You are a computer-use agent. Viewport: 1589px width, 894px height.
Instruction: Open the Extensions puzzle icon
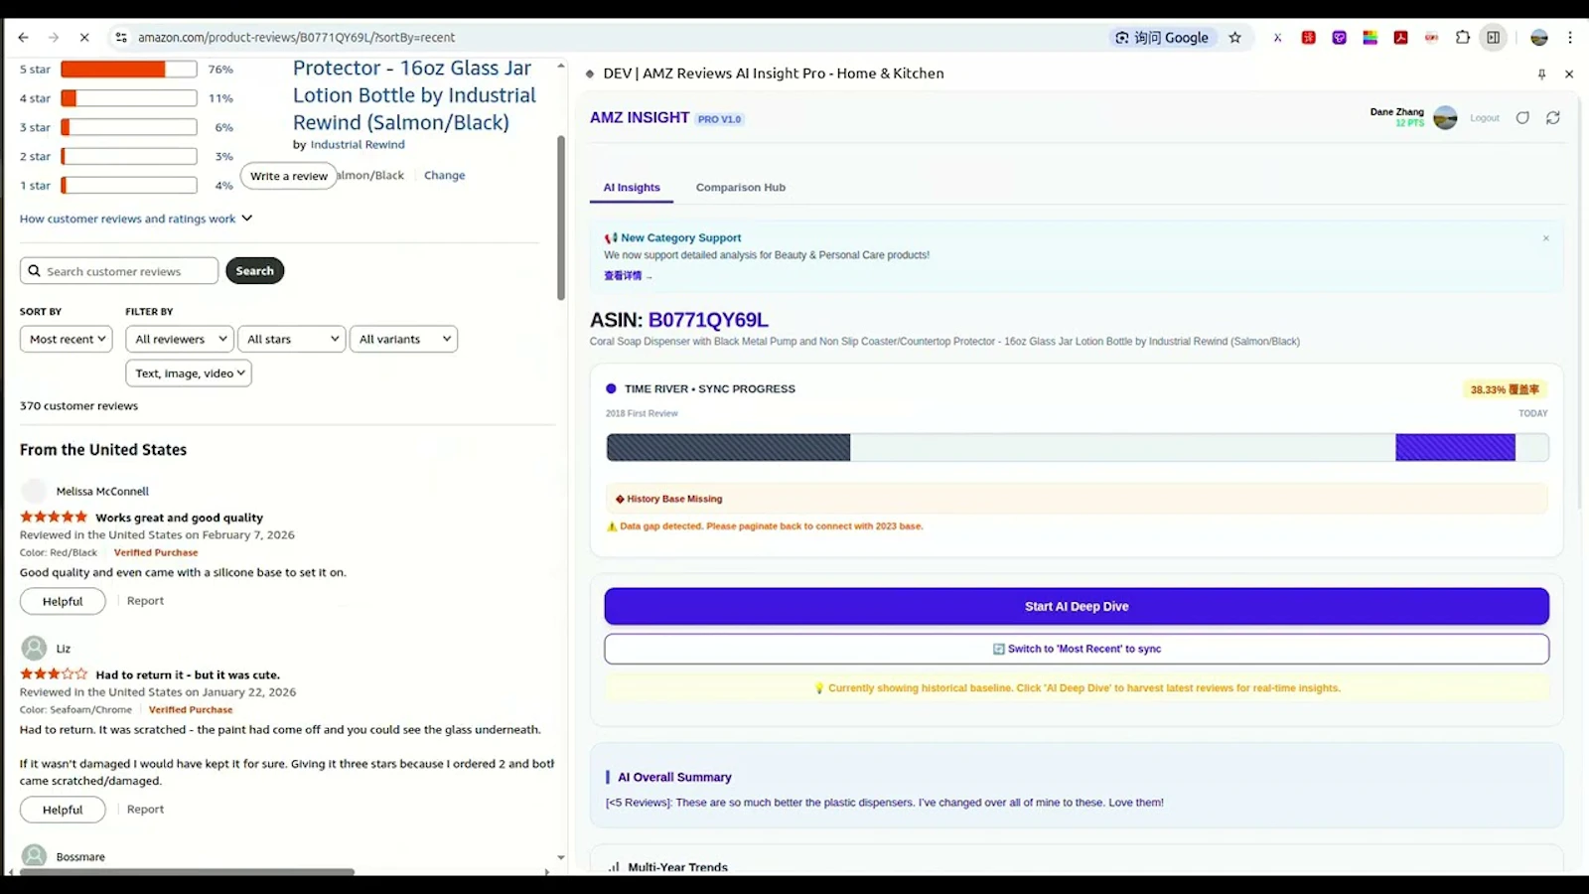tap(1463, 38)
